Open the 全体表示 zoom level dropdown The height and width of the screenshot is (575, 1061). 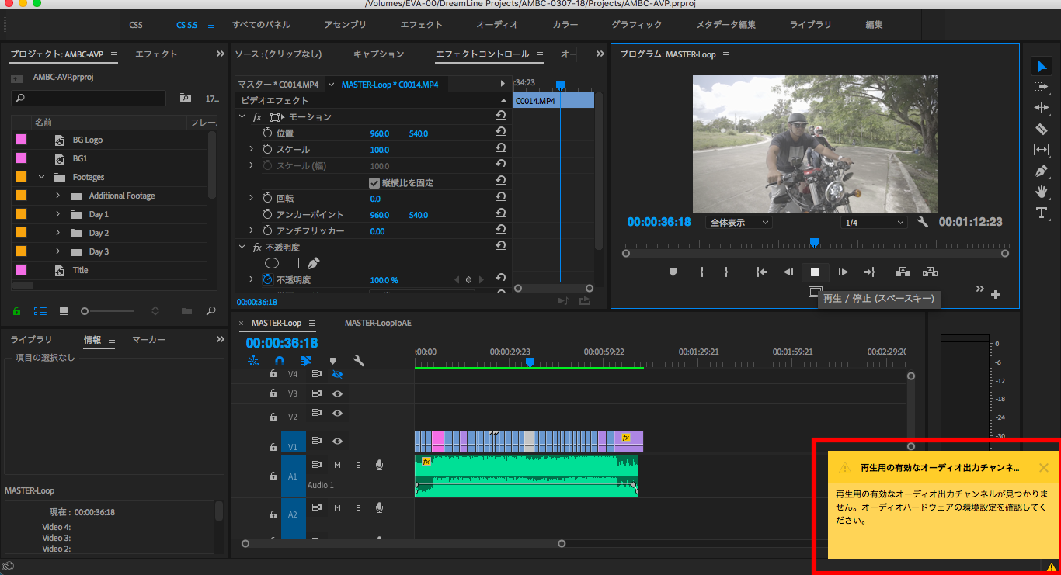point(739,223)
